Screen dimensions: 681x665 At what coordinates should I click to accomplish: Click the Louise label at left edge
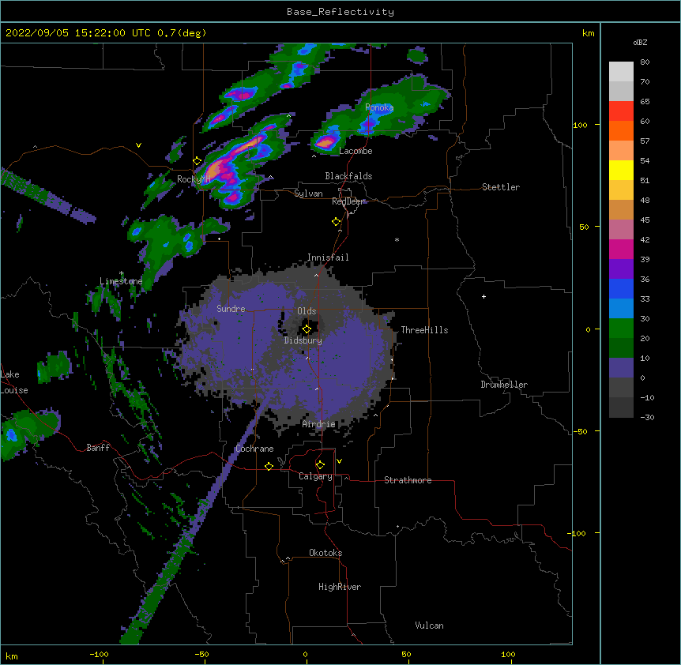tap(14, 390)
